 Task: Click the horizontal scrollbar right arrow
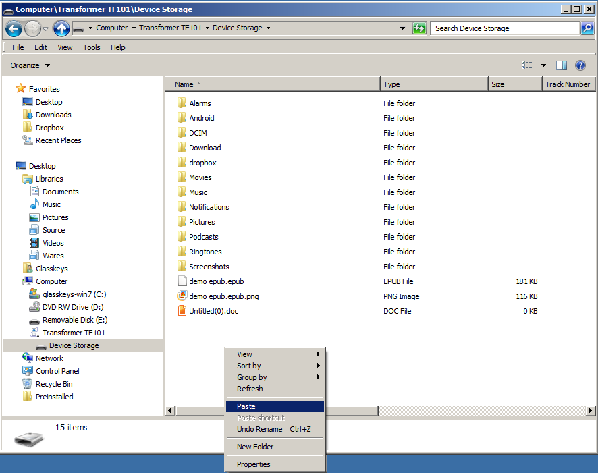[x=591, y=410]
